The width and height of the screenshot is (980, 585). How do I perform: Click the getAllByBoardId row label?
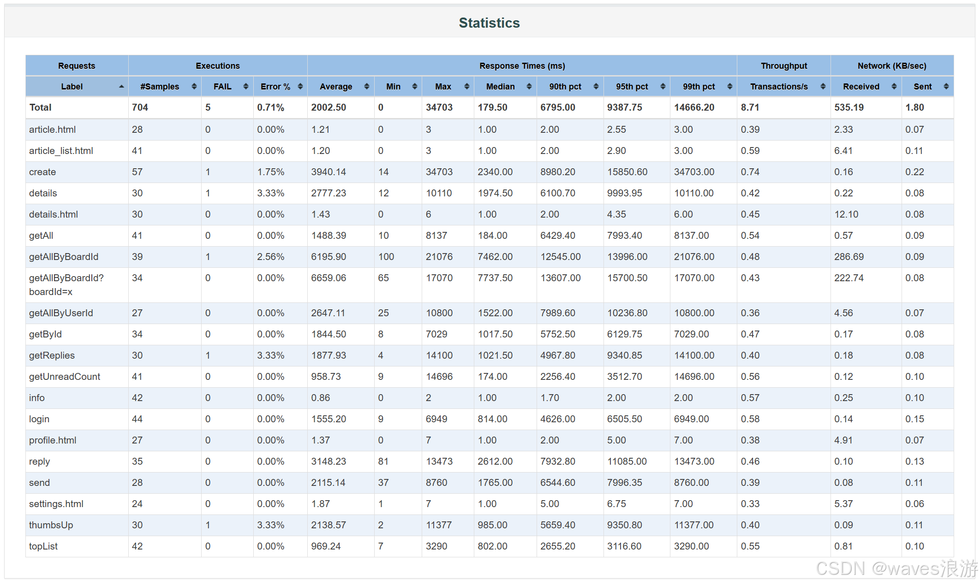click(x=64, y=257)
